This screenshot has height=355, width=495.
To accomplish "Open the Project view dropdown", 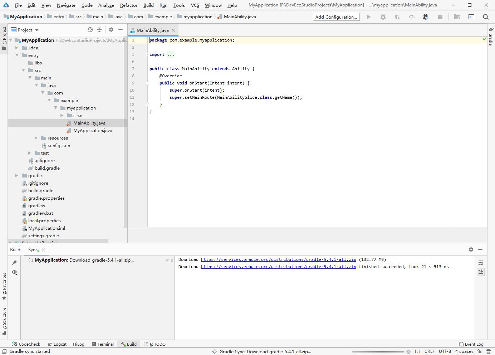I will pos(37,30).
